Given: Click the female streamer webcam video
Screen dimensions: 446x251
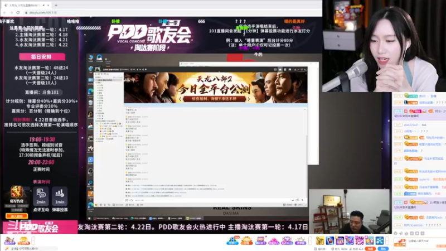Looking at the screenshot, I should [x=384, y=46].
